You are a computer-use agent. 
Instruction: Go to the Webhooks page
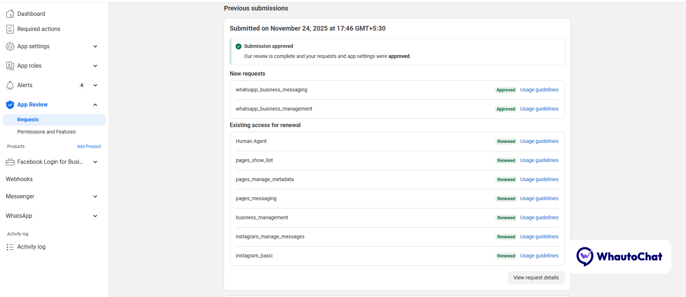tap(19, 179)
